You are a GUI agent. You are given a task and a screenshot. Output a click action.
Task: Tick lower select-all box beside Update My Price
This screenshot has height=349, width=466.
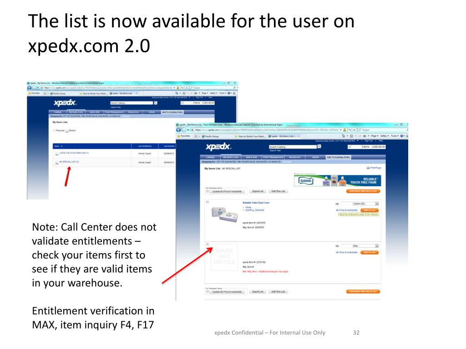click(x=208, y=291)
